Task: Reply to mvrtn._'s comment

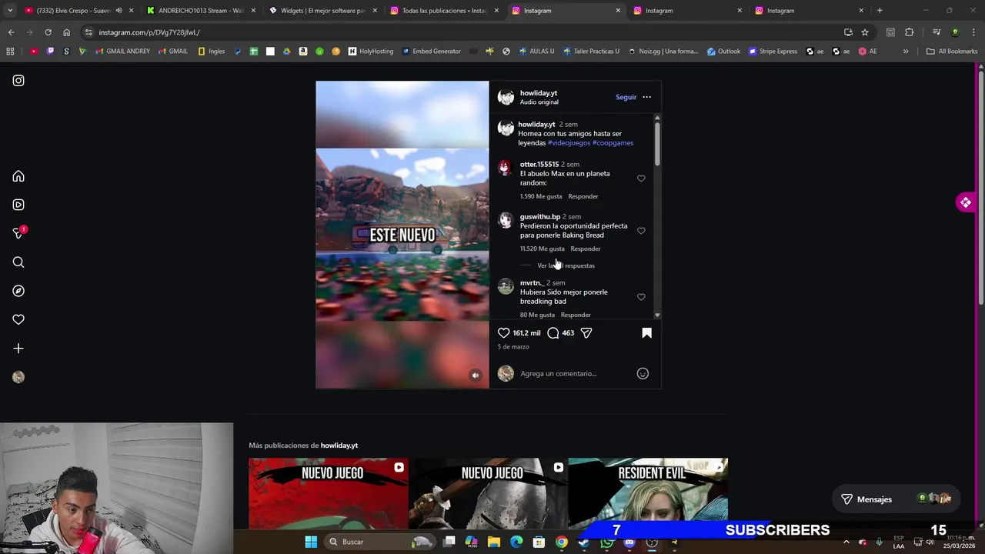Action: 576,315
